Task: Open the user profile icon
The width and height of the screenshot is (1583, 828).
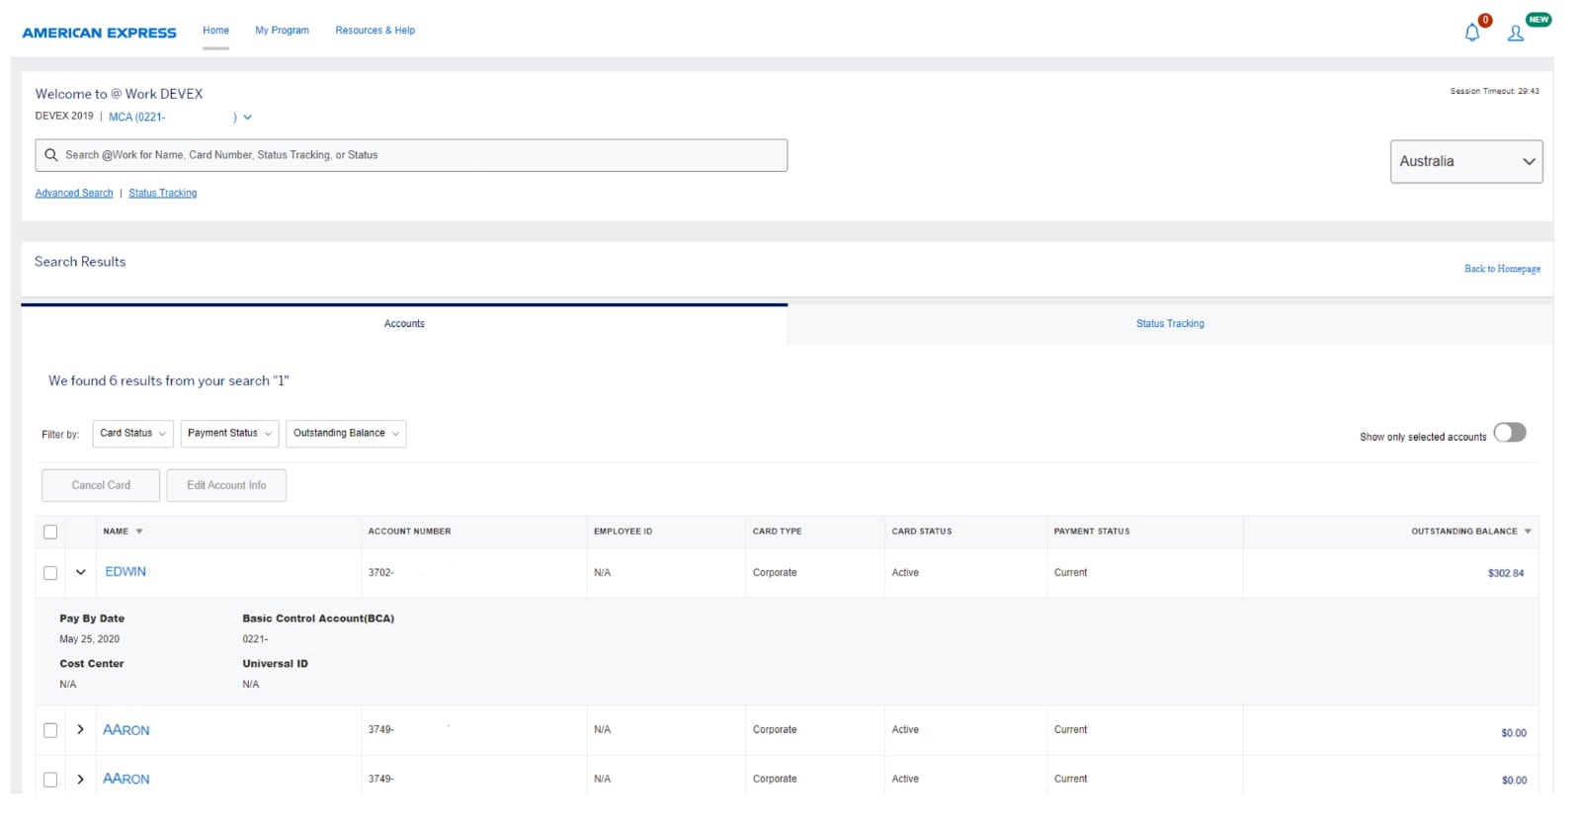Action: click(x=1515, y=34)
